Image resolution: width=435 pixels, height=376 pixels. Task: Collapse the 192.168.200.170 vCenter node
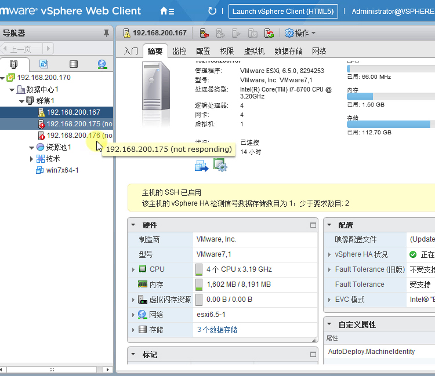click(2, 78)
